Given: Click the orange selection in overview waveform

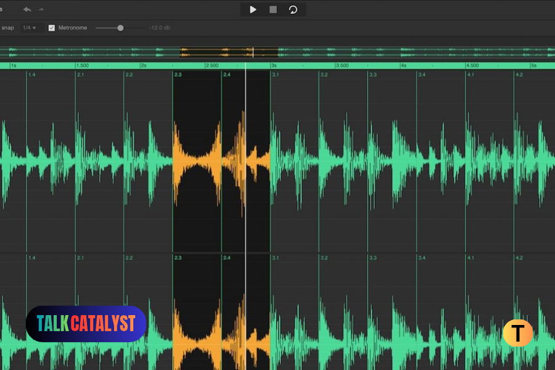Looking at the screenshot, I should click(228, 52).
